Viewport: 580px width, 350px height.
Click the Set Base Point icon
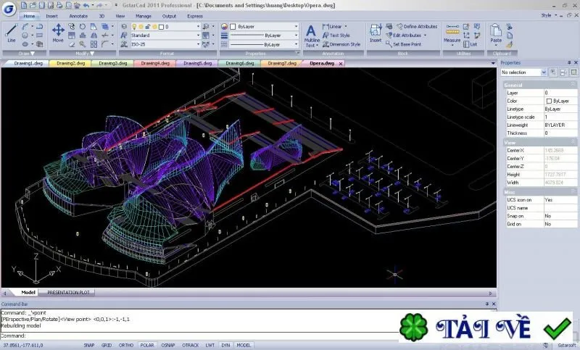403,44
